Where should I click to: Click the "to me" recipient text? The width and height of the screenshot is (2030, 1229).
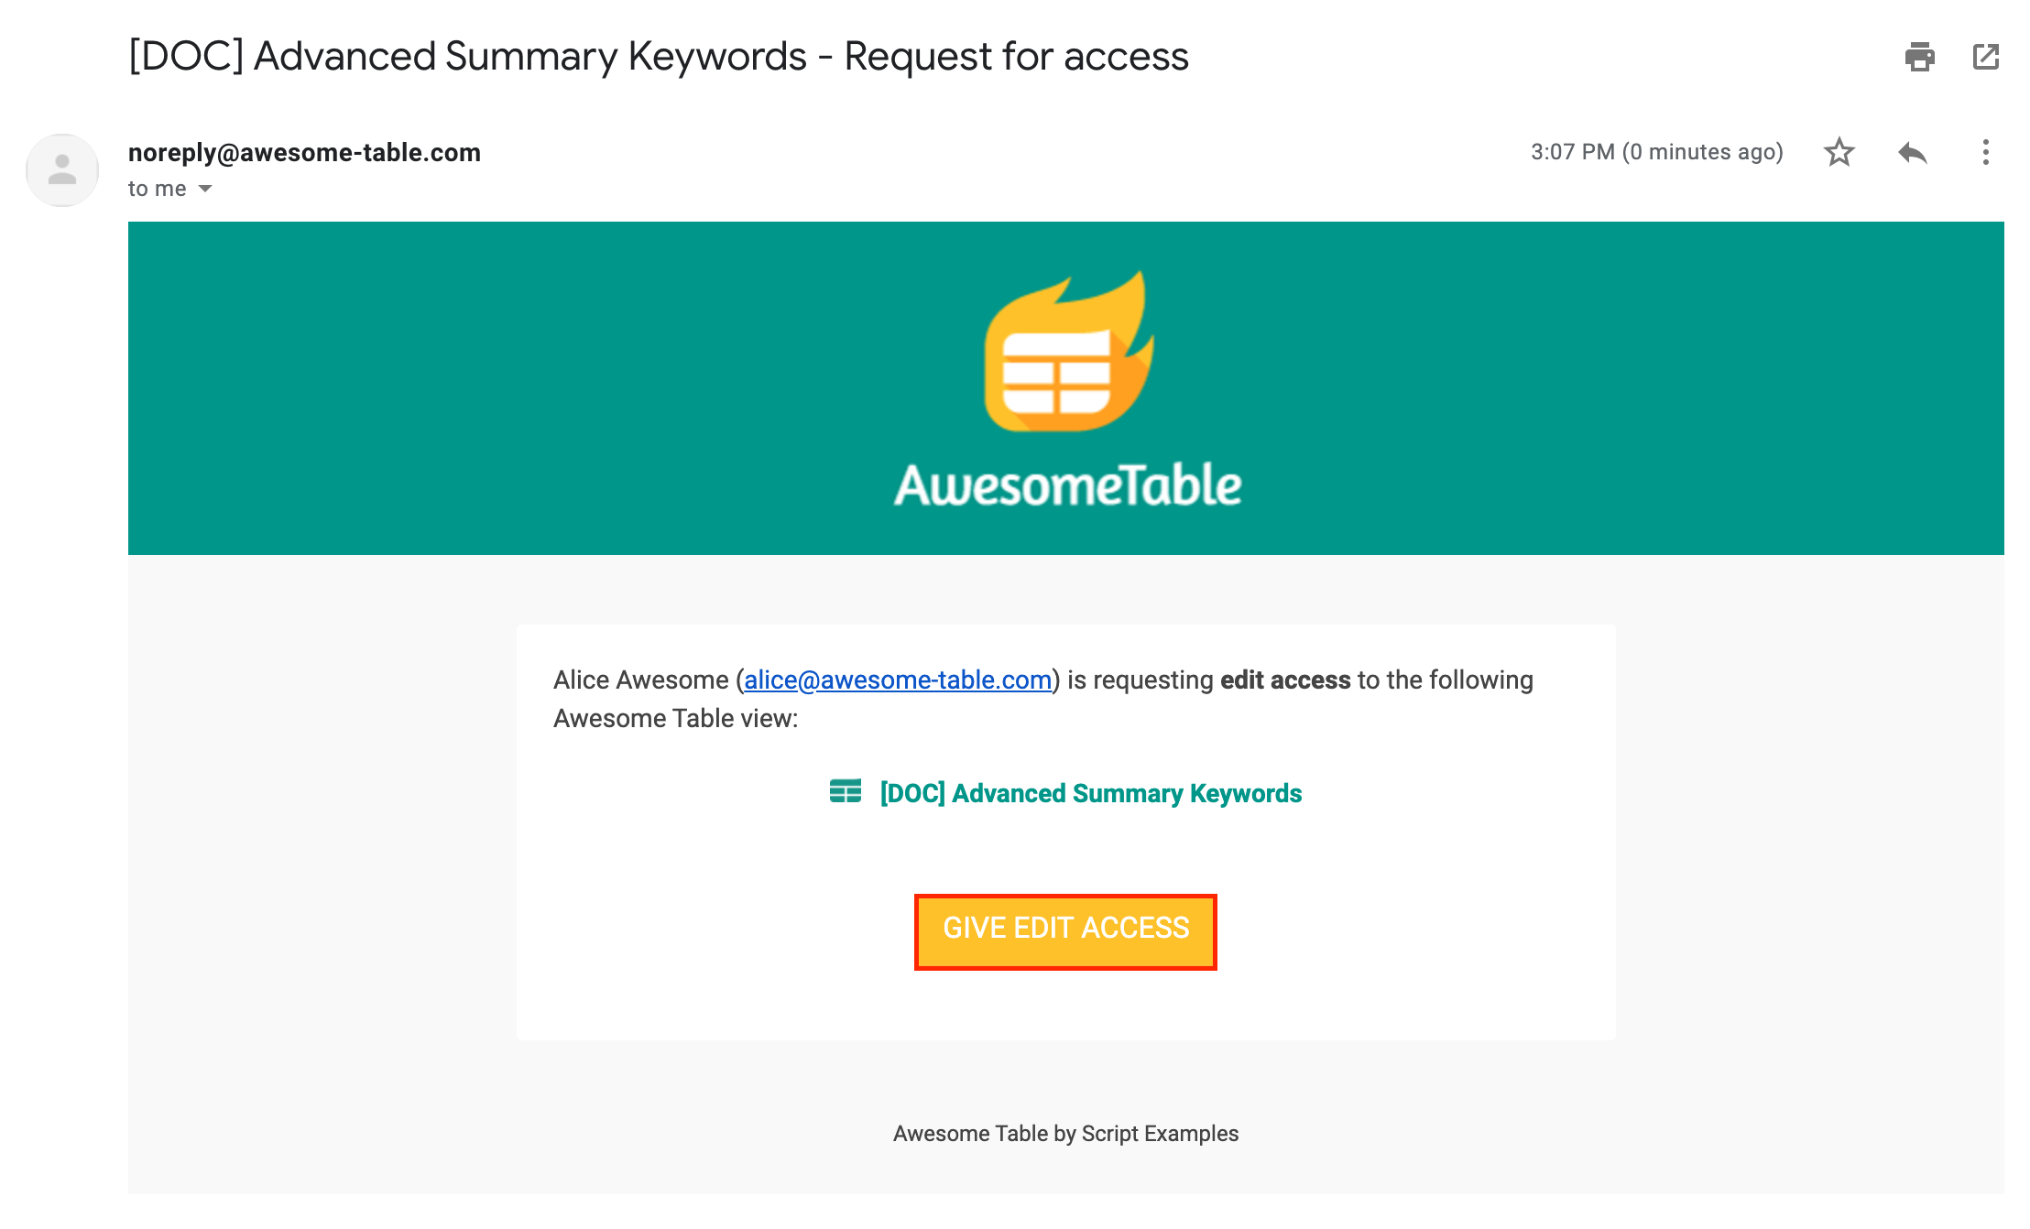tap(157, 189)
